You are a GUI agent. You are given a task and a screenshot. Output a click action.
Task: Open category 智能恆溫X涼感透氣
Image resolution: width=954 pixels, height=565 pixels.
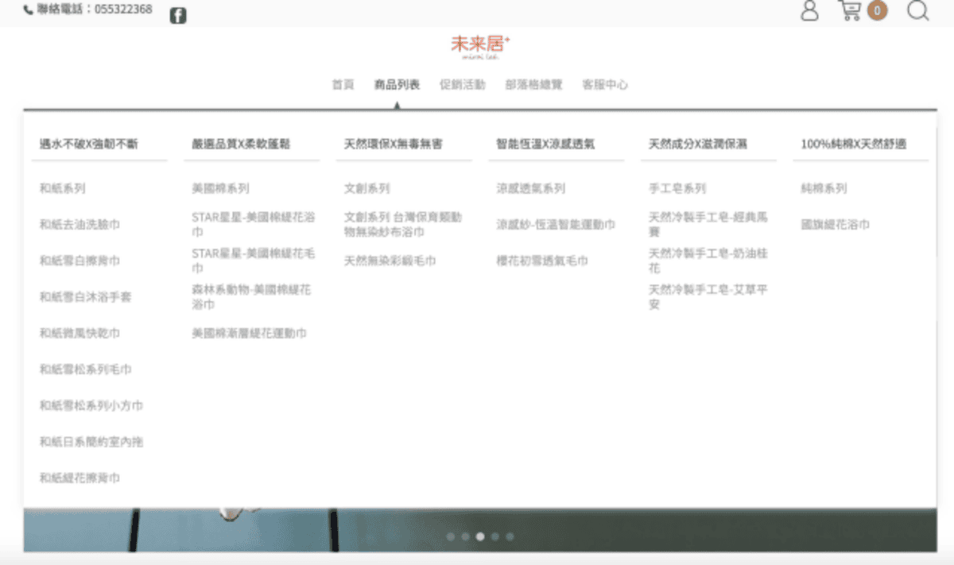(x=545, y=144)
